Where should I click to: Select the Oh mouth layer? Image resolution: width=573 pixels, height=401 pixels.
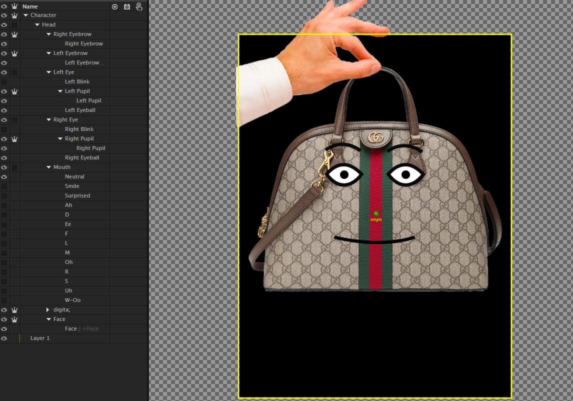click(68, 262)
